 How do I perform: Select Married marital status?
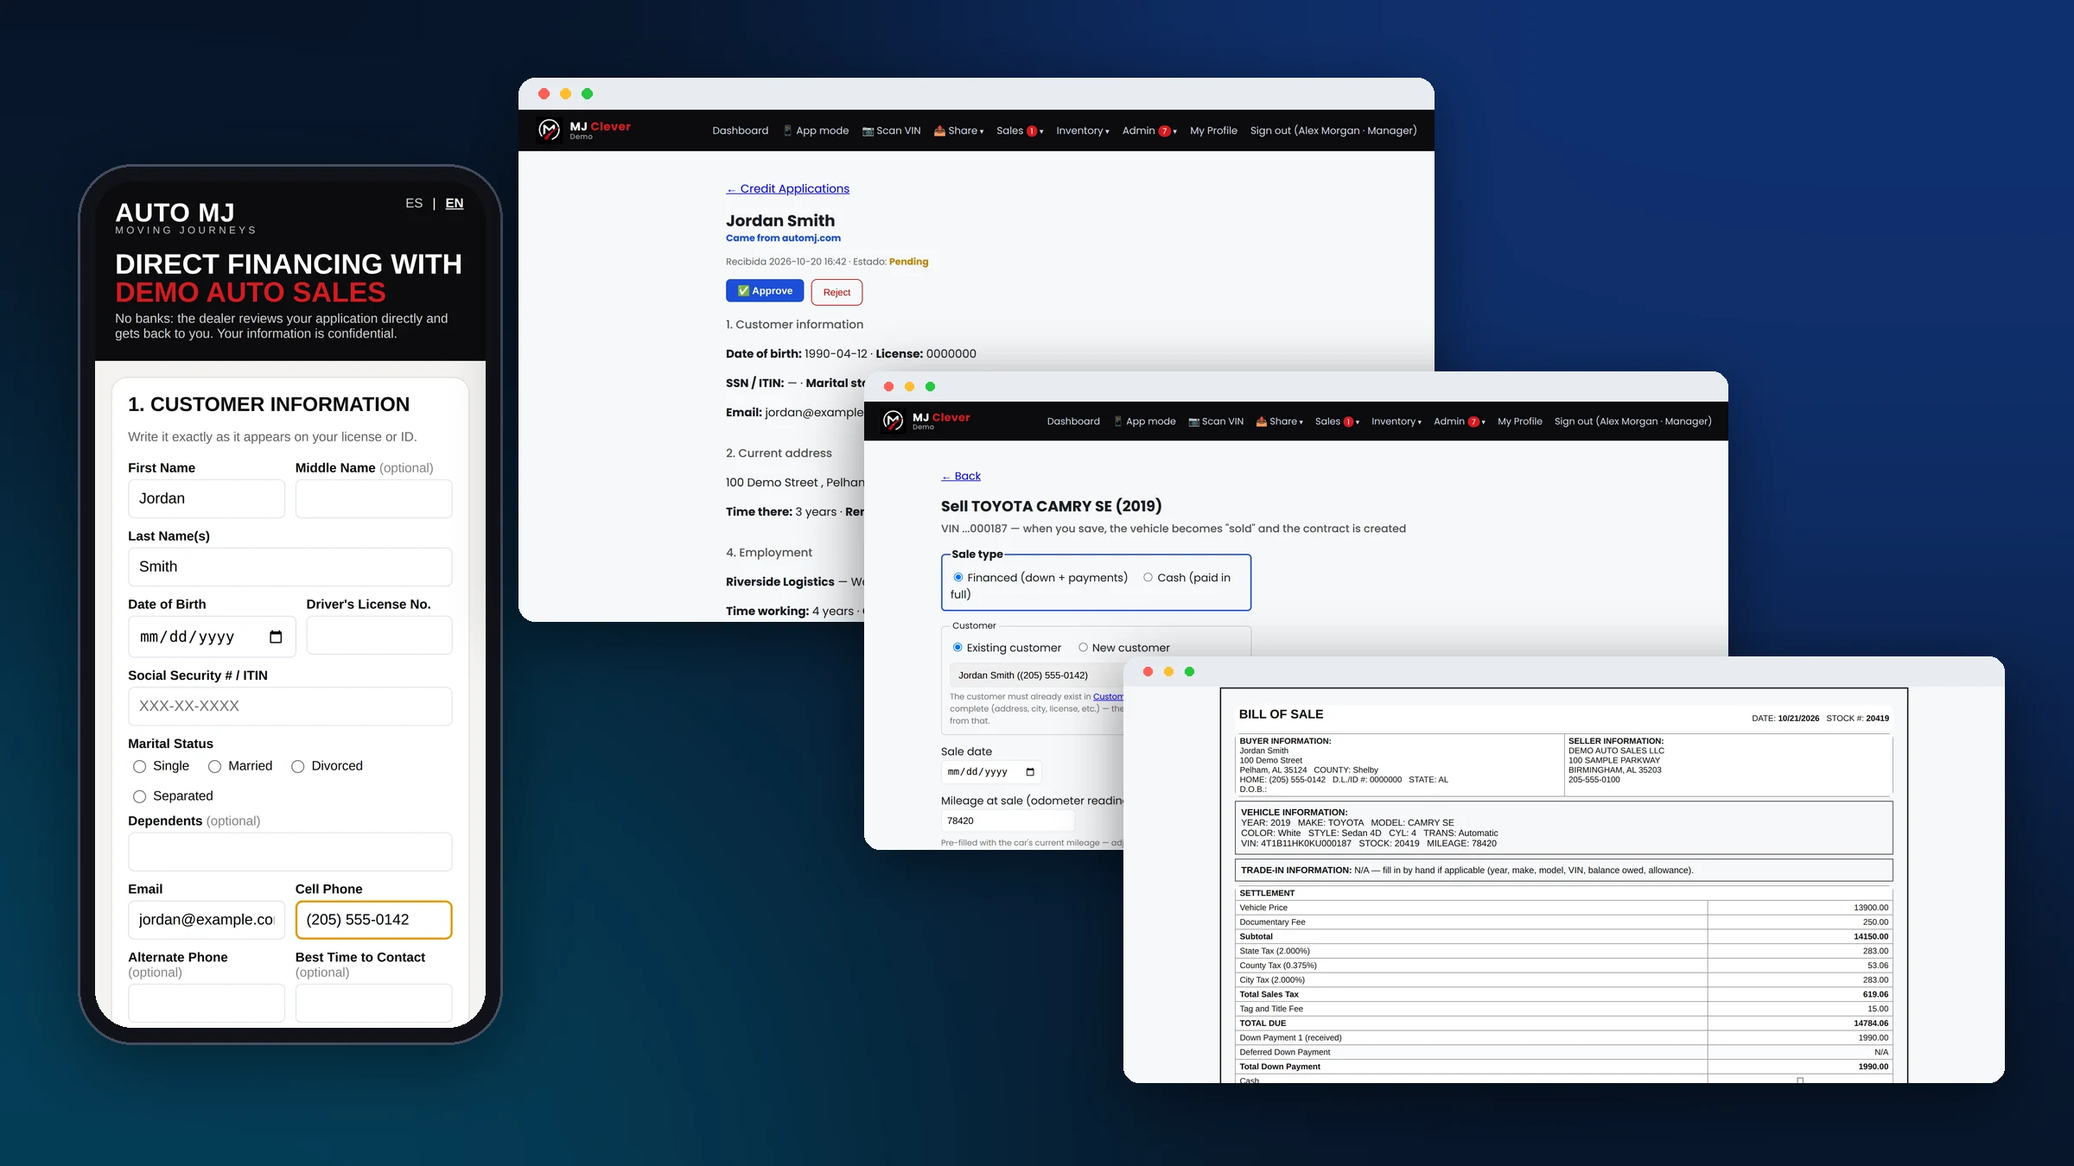[214, 767]
